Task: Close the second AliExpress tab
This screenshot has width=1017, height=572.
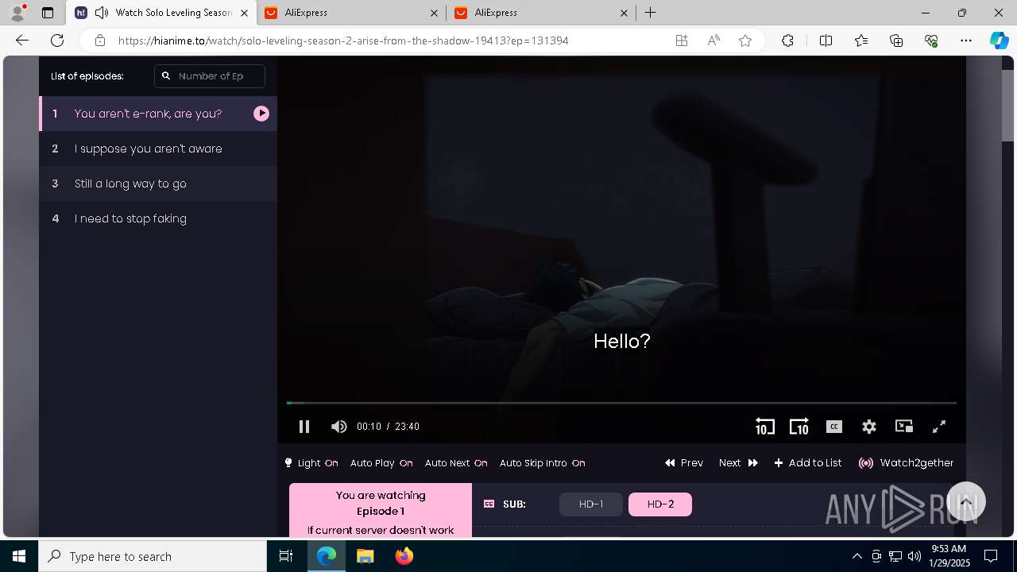Action: click(624, 13)
